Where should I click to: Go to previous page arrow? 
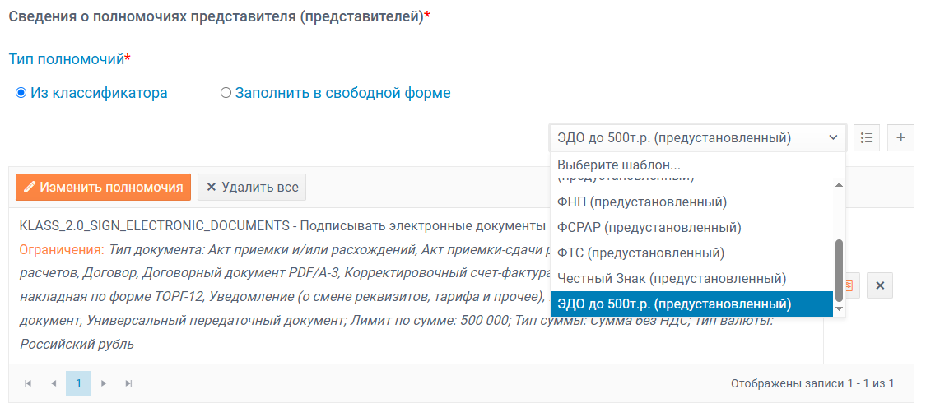coord(54,383)
